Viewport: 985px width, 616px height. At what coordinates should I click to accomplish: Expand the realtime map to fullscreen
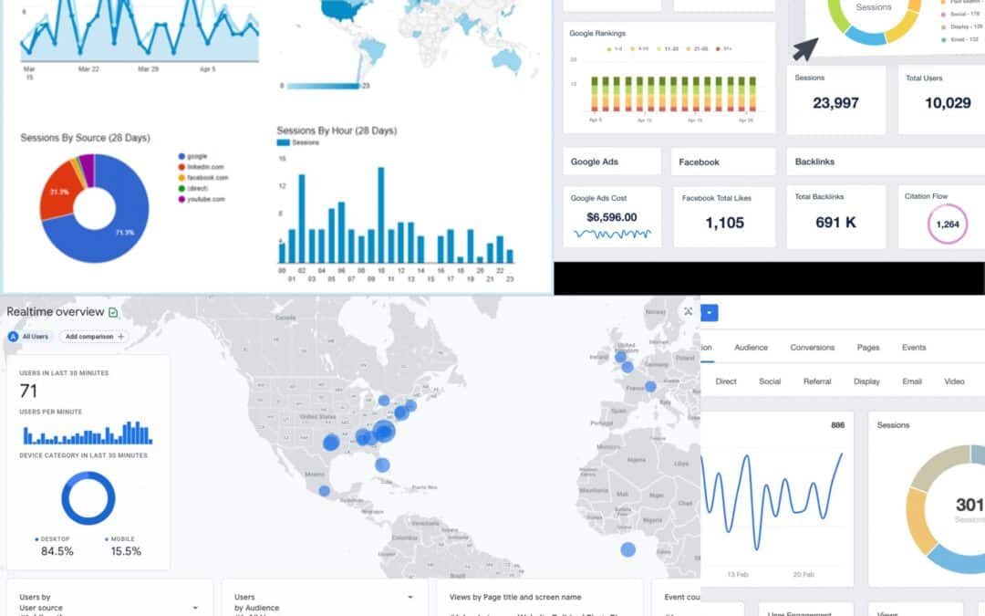point(688,311)
